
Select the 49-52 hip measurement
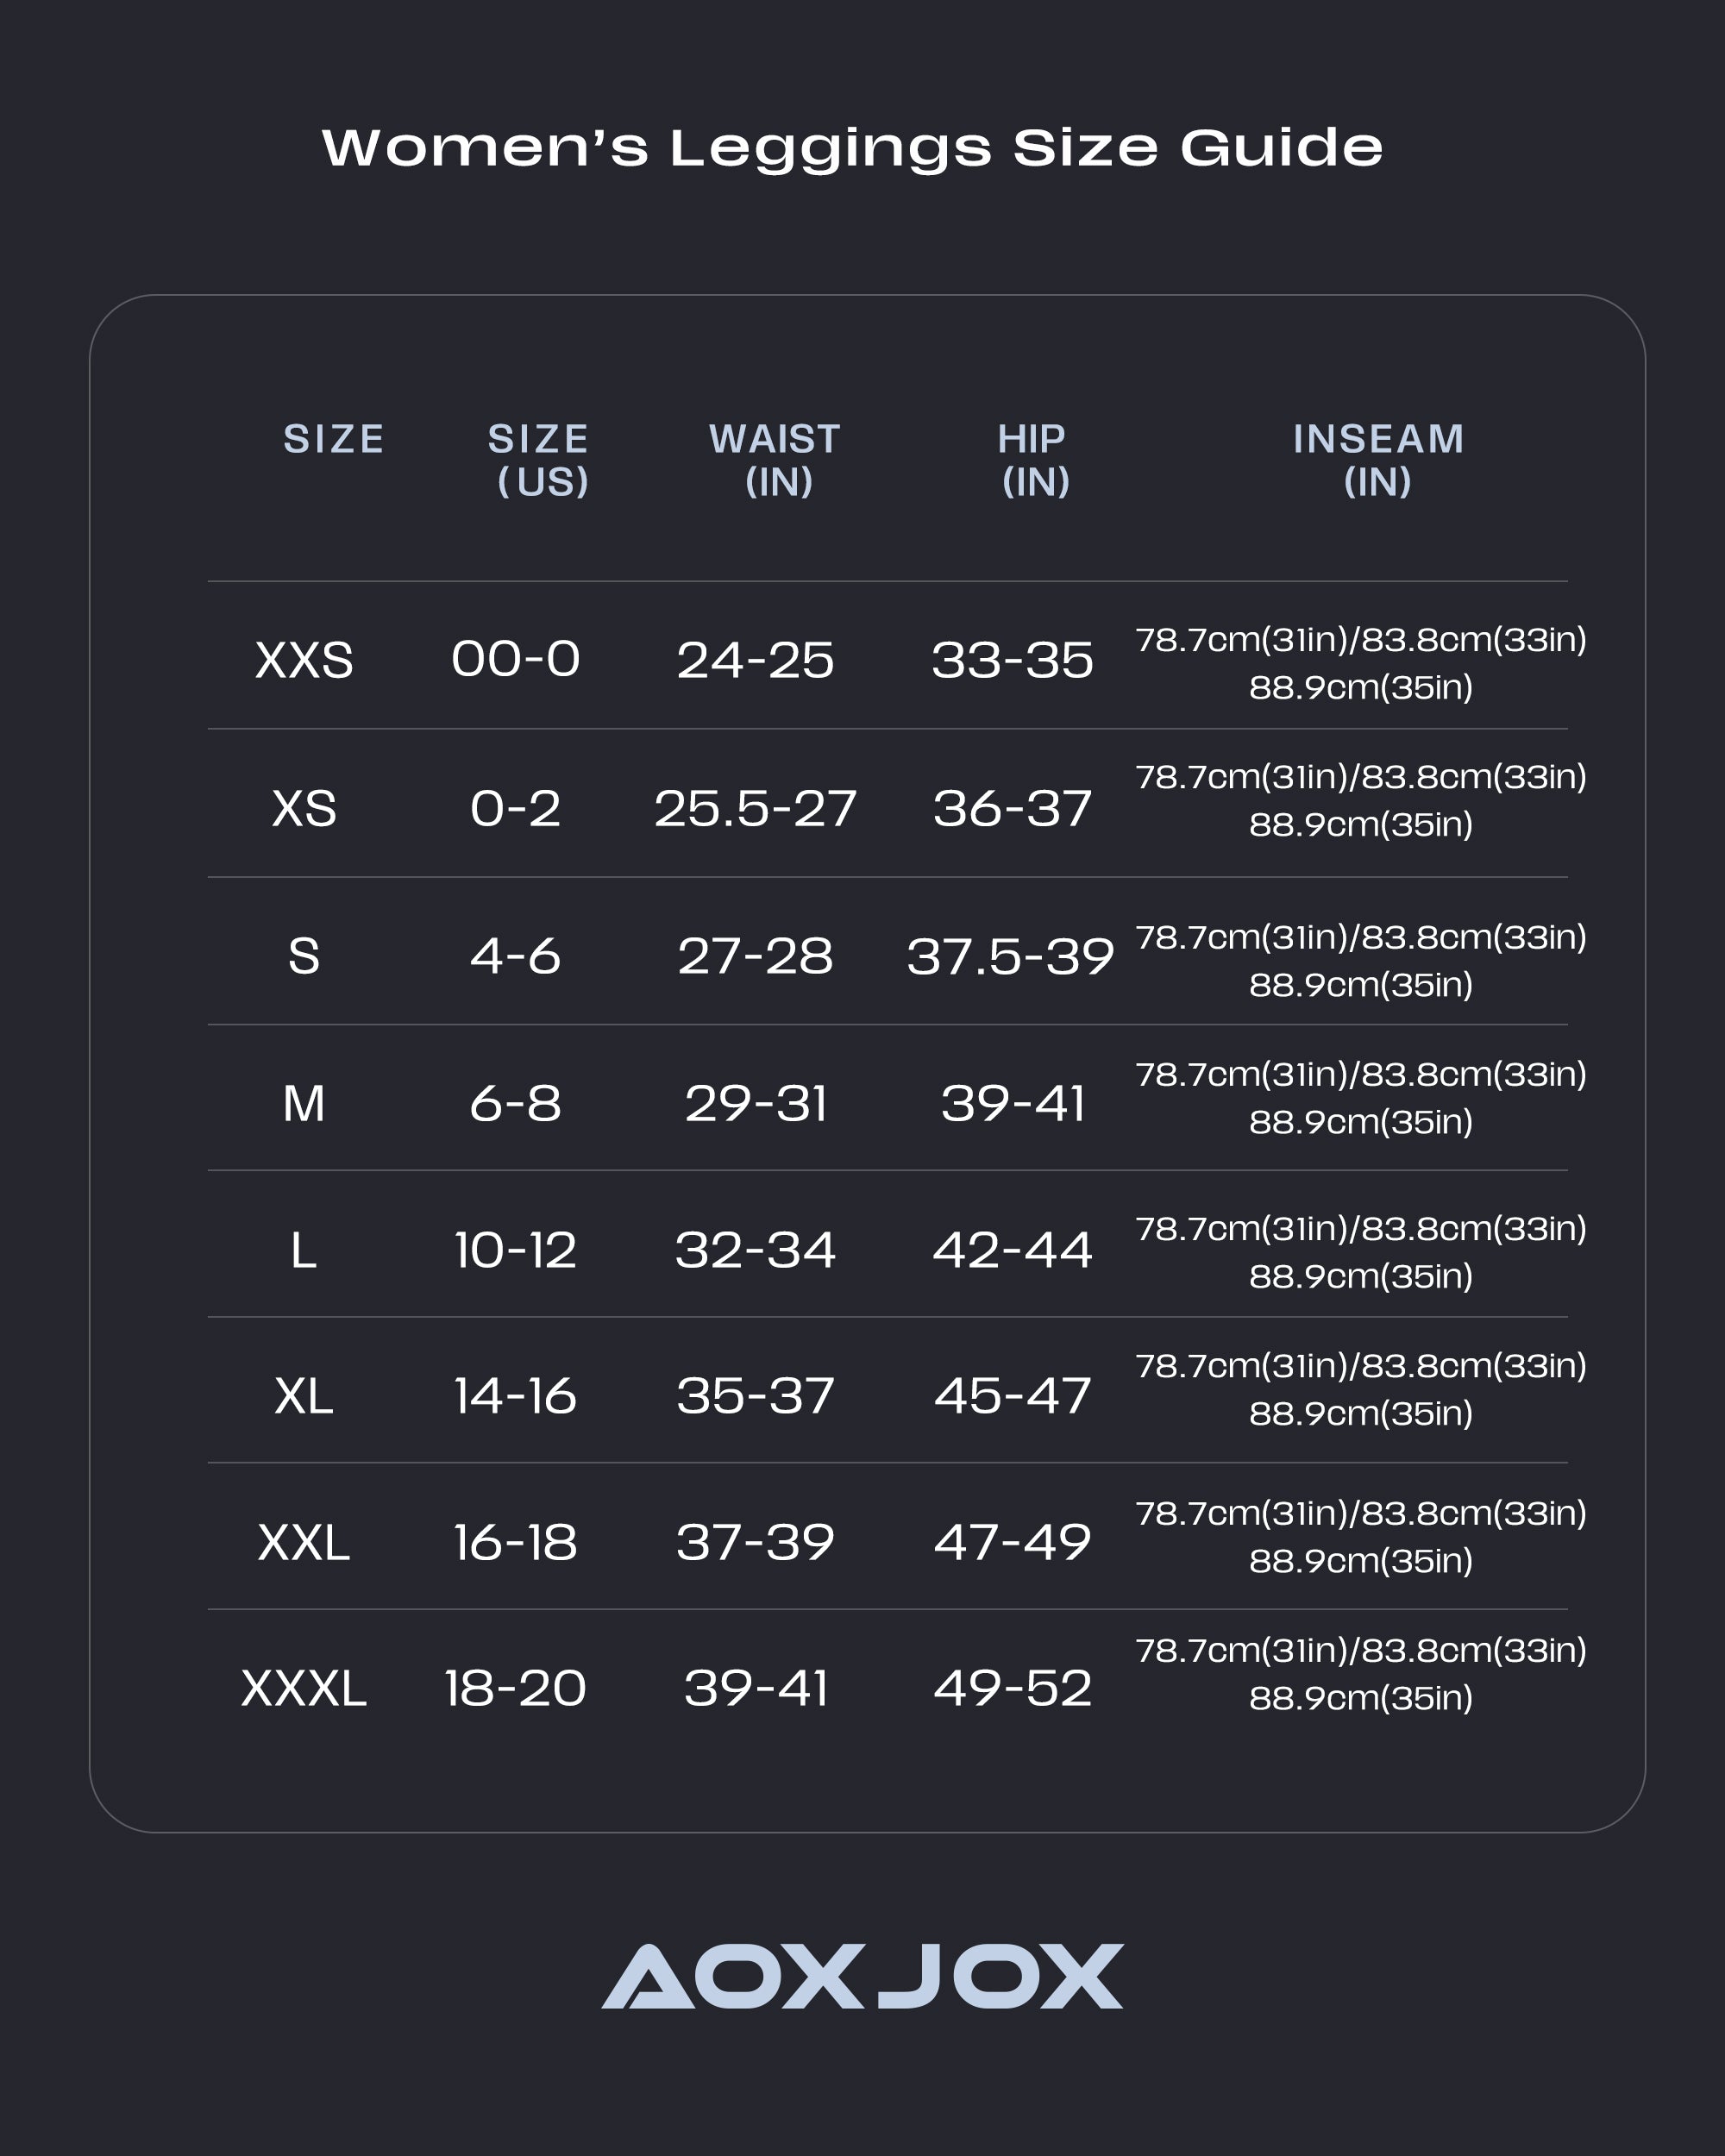tap(1012, 1689)
